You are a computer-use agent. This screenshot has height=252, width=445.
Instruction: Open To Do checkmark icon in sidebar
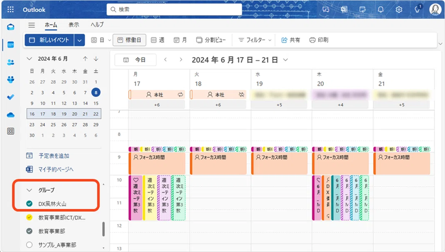pyautogui.click(x=11, y=97)
